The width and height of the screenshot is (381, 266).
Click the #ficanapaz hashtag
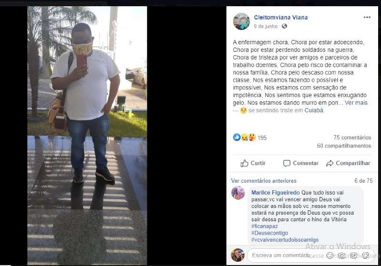(264, 226)
